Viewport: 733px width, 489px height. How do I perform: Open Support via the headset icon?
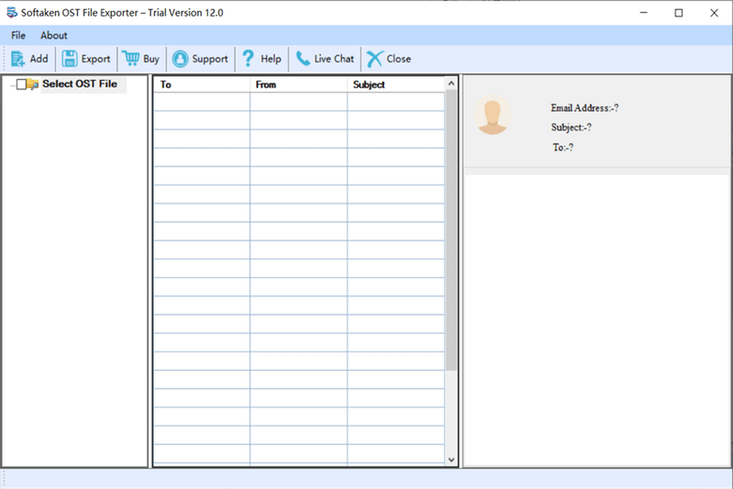pos(180,59)
